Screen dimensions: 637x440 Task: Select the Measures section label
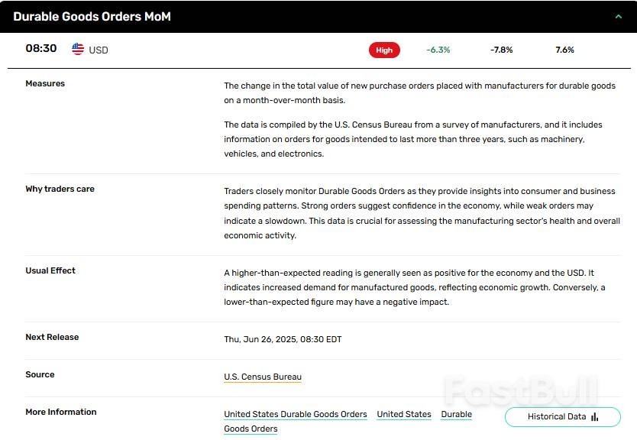(x=45, y=83)
